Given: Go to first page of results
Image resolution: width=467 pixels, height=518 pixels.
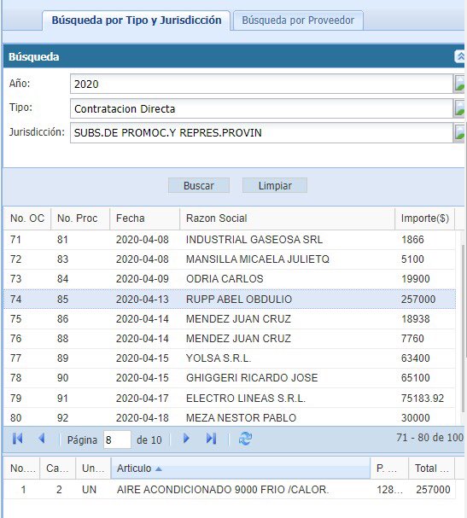Looking at the screenshot, I should click(x=18, y=439).
